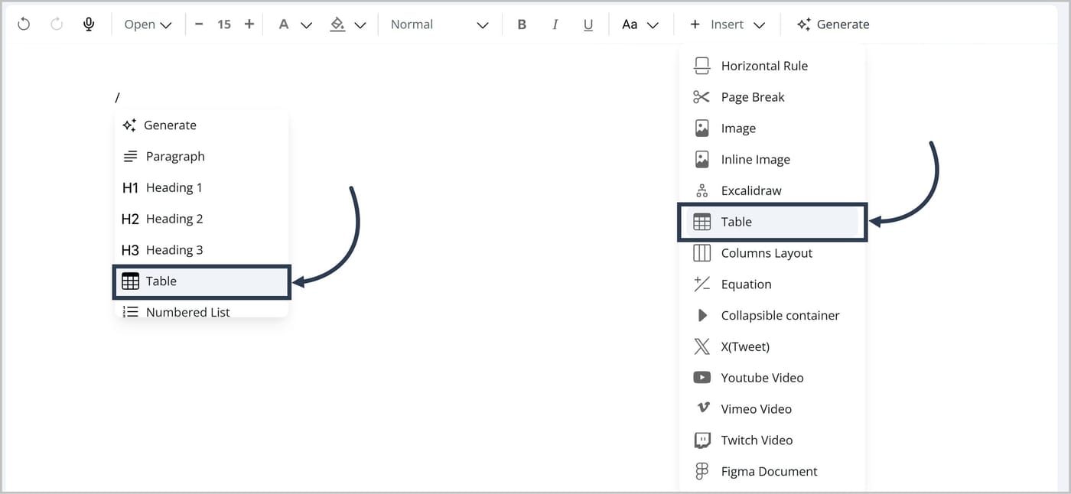Choose Table from the Insert menu
The image size is (1071, 494).
(772, 222)
